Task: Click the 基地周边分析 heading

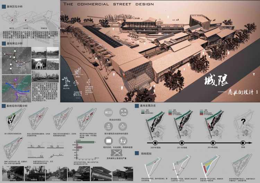Action: click(x=15, y=44)
